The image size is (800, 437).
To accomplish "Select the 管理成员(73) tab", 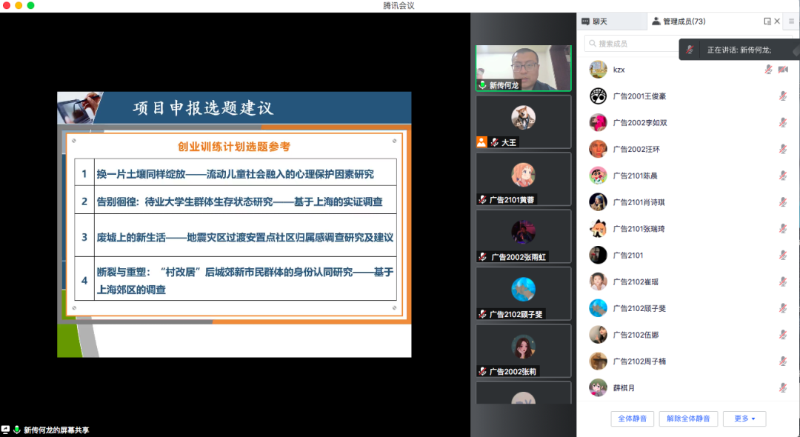I will [679, 21].
